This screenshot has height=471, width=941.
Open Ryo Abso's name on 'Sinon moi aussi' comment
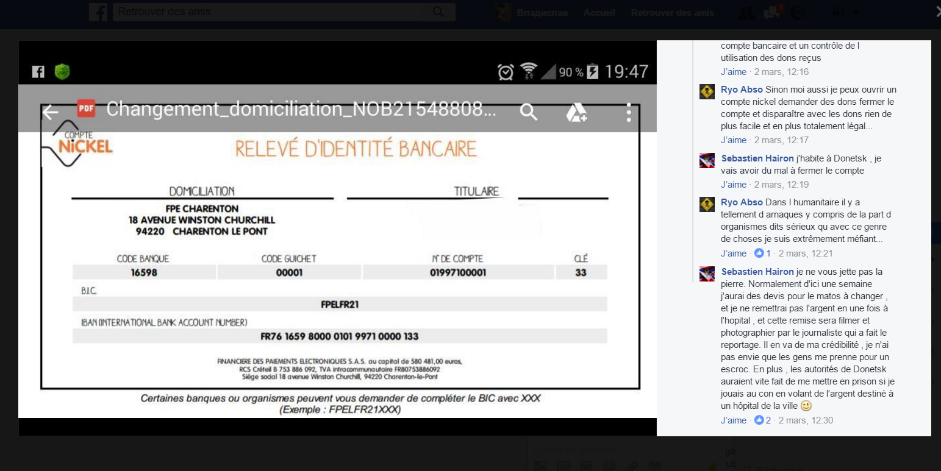click(742, 90)
